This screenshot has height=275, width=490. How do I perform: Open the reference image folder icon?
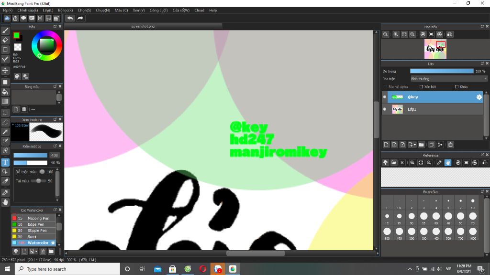[394, 162]
